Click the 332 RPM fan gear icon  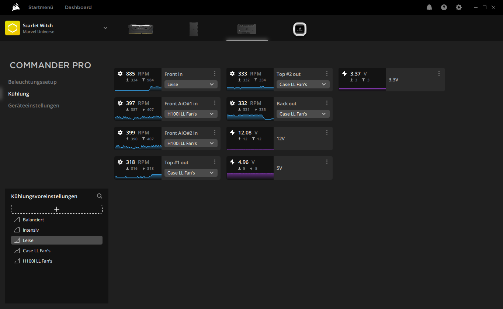[232, 103]
